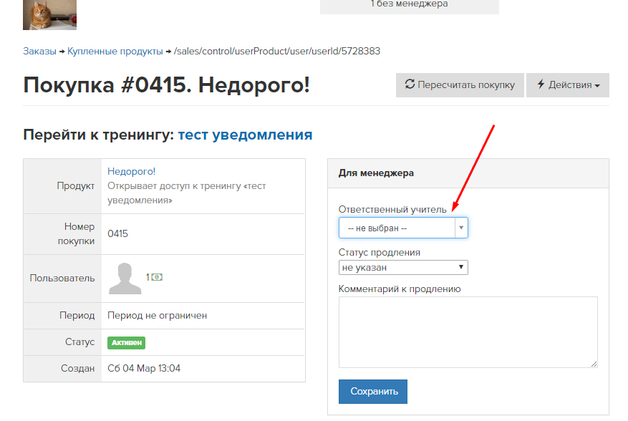Viewport: 628px width, 421px height.
Task: Open the Статус продления dropdown
Action: pyautogui.click(x=403, y=268)
